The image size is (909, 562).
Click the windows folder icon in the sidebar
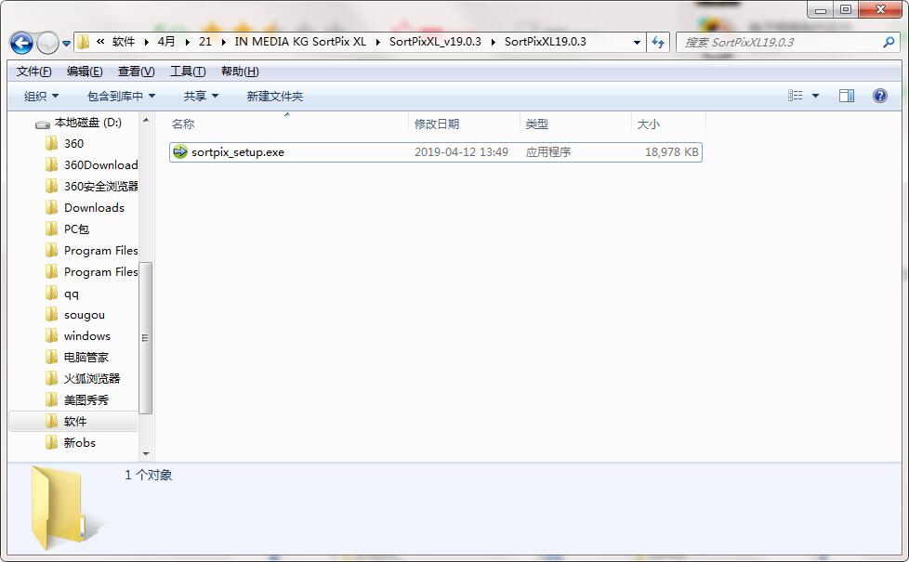click(52, 336)
